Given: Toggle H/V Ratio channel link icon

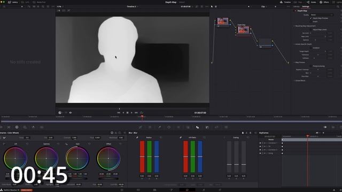Looking at the screenshot, I should click(181, 138).
